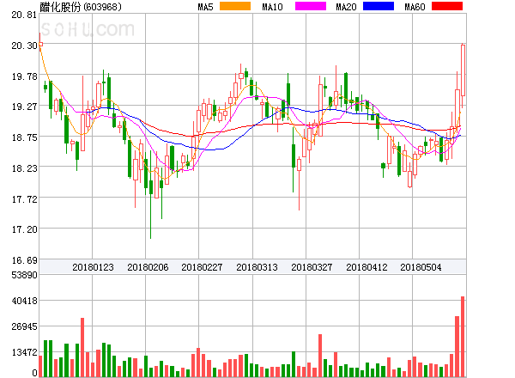Viewport: 515px width, 378px height.
Task: Click the tallest red volume bar at far right
Action: click(463, 337)
